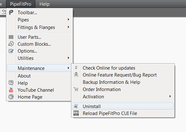Open the PipeFitPro menu bar item
The width and height of the screenshot is (186, 132).
21,4
